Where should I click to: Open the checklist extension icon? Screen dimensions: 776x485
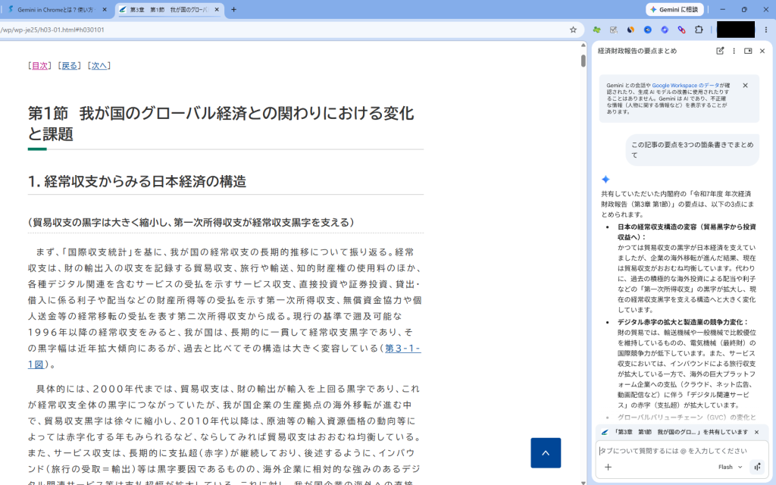[614, 30]
